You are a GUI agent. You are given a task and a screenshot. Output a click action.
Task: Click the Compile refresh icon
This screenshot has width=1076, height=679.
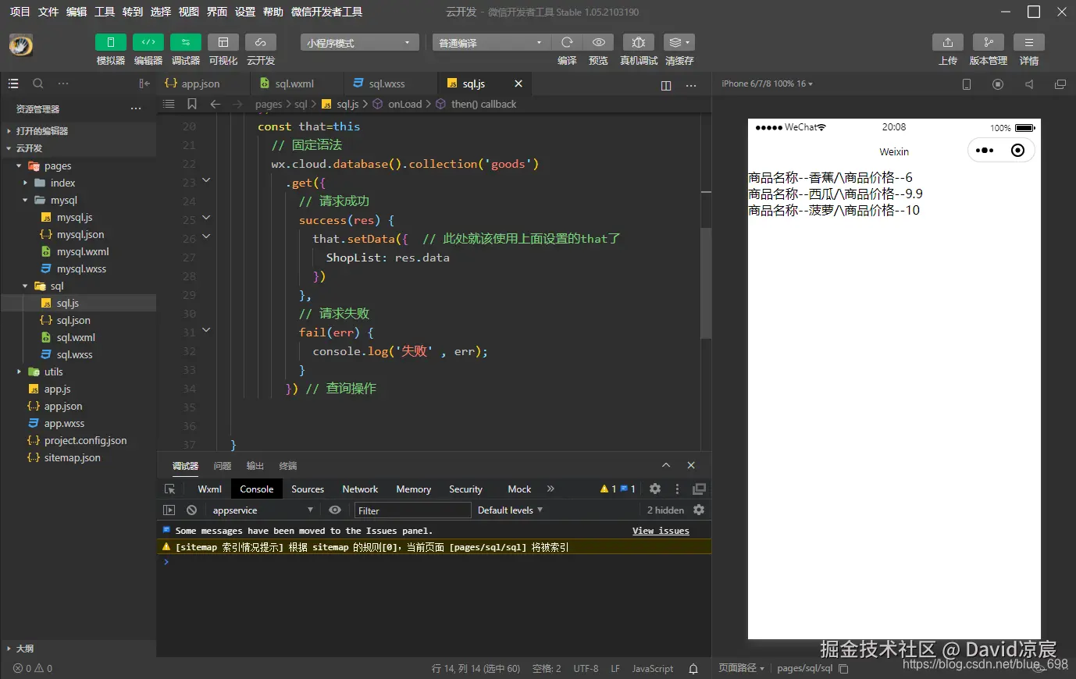pyautogui.click(x=567, y=43)
